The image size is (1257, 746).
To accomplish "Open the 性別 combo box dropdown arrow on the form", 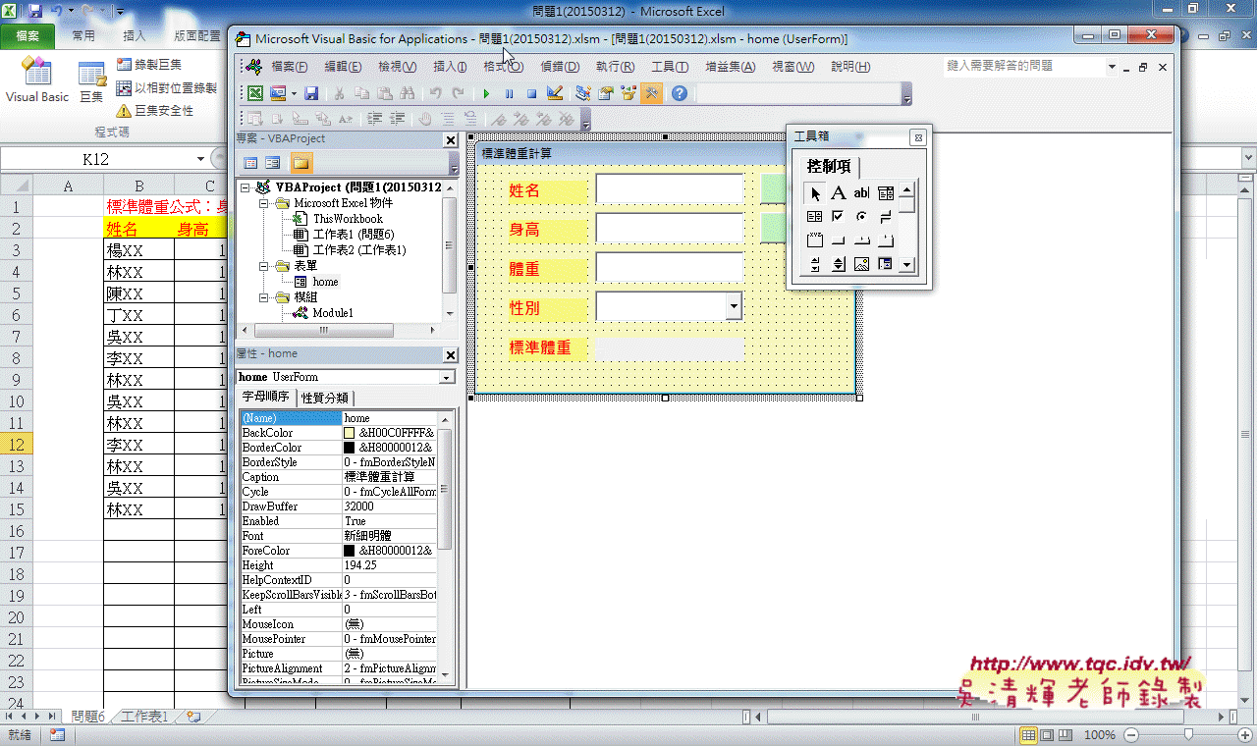I will (x=734, y=307).
